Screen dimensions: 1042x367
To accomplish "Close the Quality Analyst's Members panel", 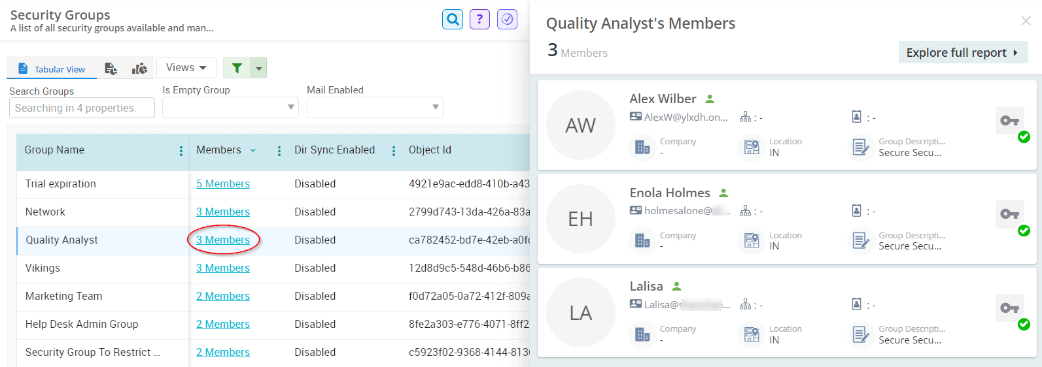I will (1026, 21).
